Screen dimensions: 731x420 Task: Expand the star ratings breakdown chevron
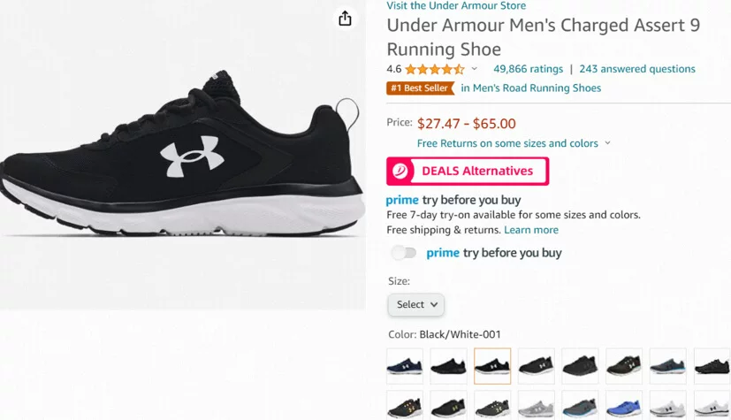click(x=475, y=69)
